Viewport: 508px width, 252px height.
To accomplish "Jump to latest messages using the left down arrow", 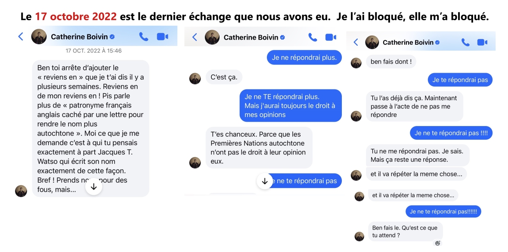I will [x=94, y=186].
